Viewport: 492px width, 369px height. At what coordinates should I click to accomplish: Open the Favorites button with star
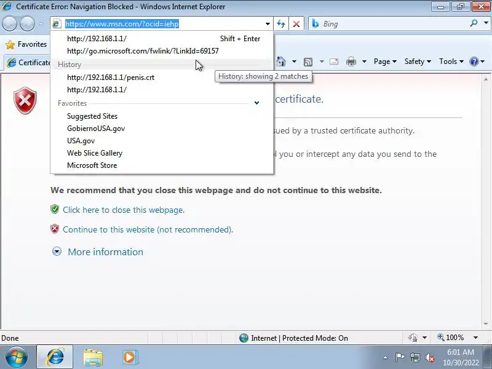click(26, 44)
